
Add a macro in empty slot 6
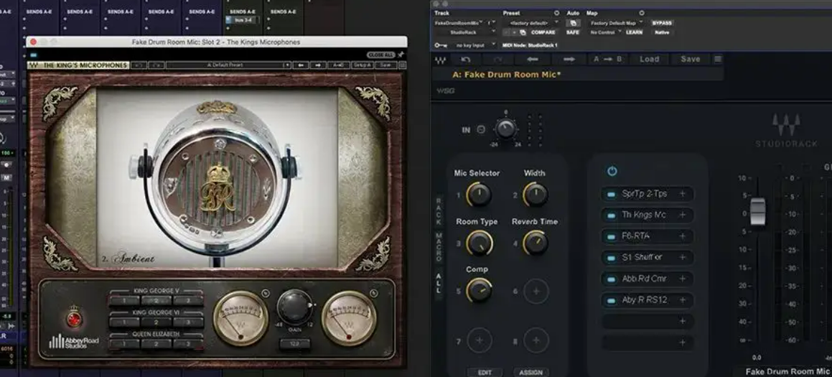point(536,291)
